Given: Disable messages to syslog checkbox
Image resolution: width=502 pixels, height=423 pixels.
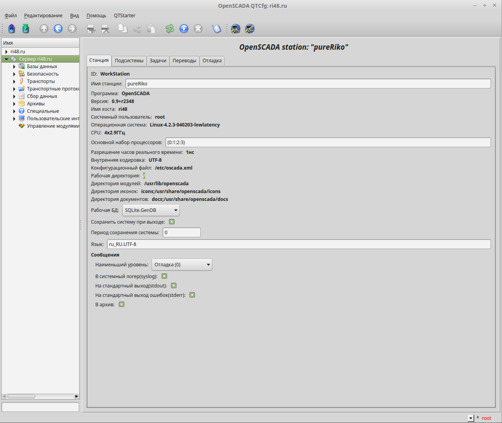Looking at the screenshot, I should [x=164, y=277].
